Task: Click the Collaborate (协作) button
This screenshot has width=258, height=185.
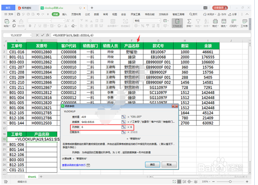Action: (x=222, y=14)
